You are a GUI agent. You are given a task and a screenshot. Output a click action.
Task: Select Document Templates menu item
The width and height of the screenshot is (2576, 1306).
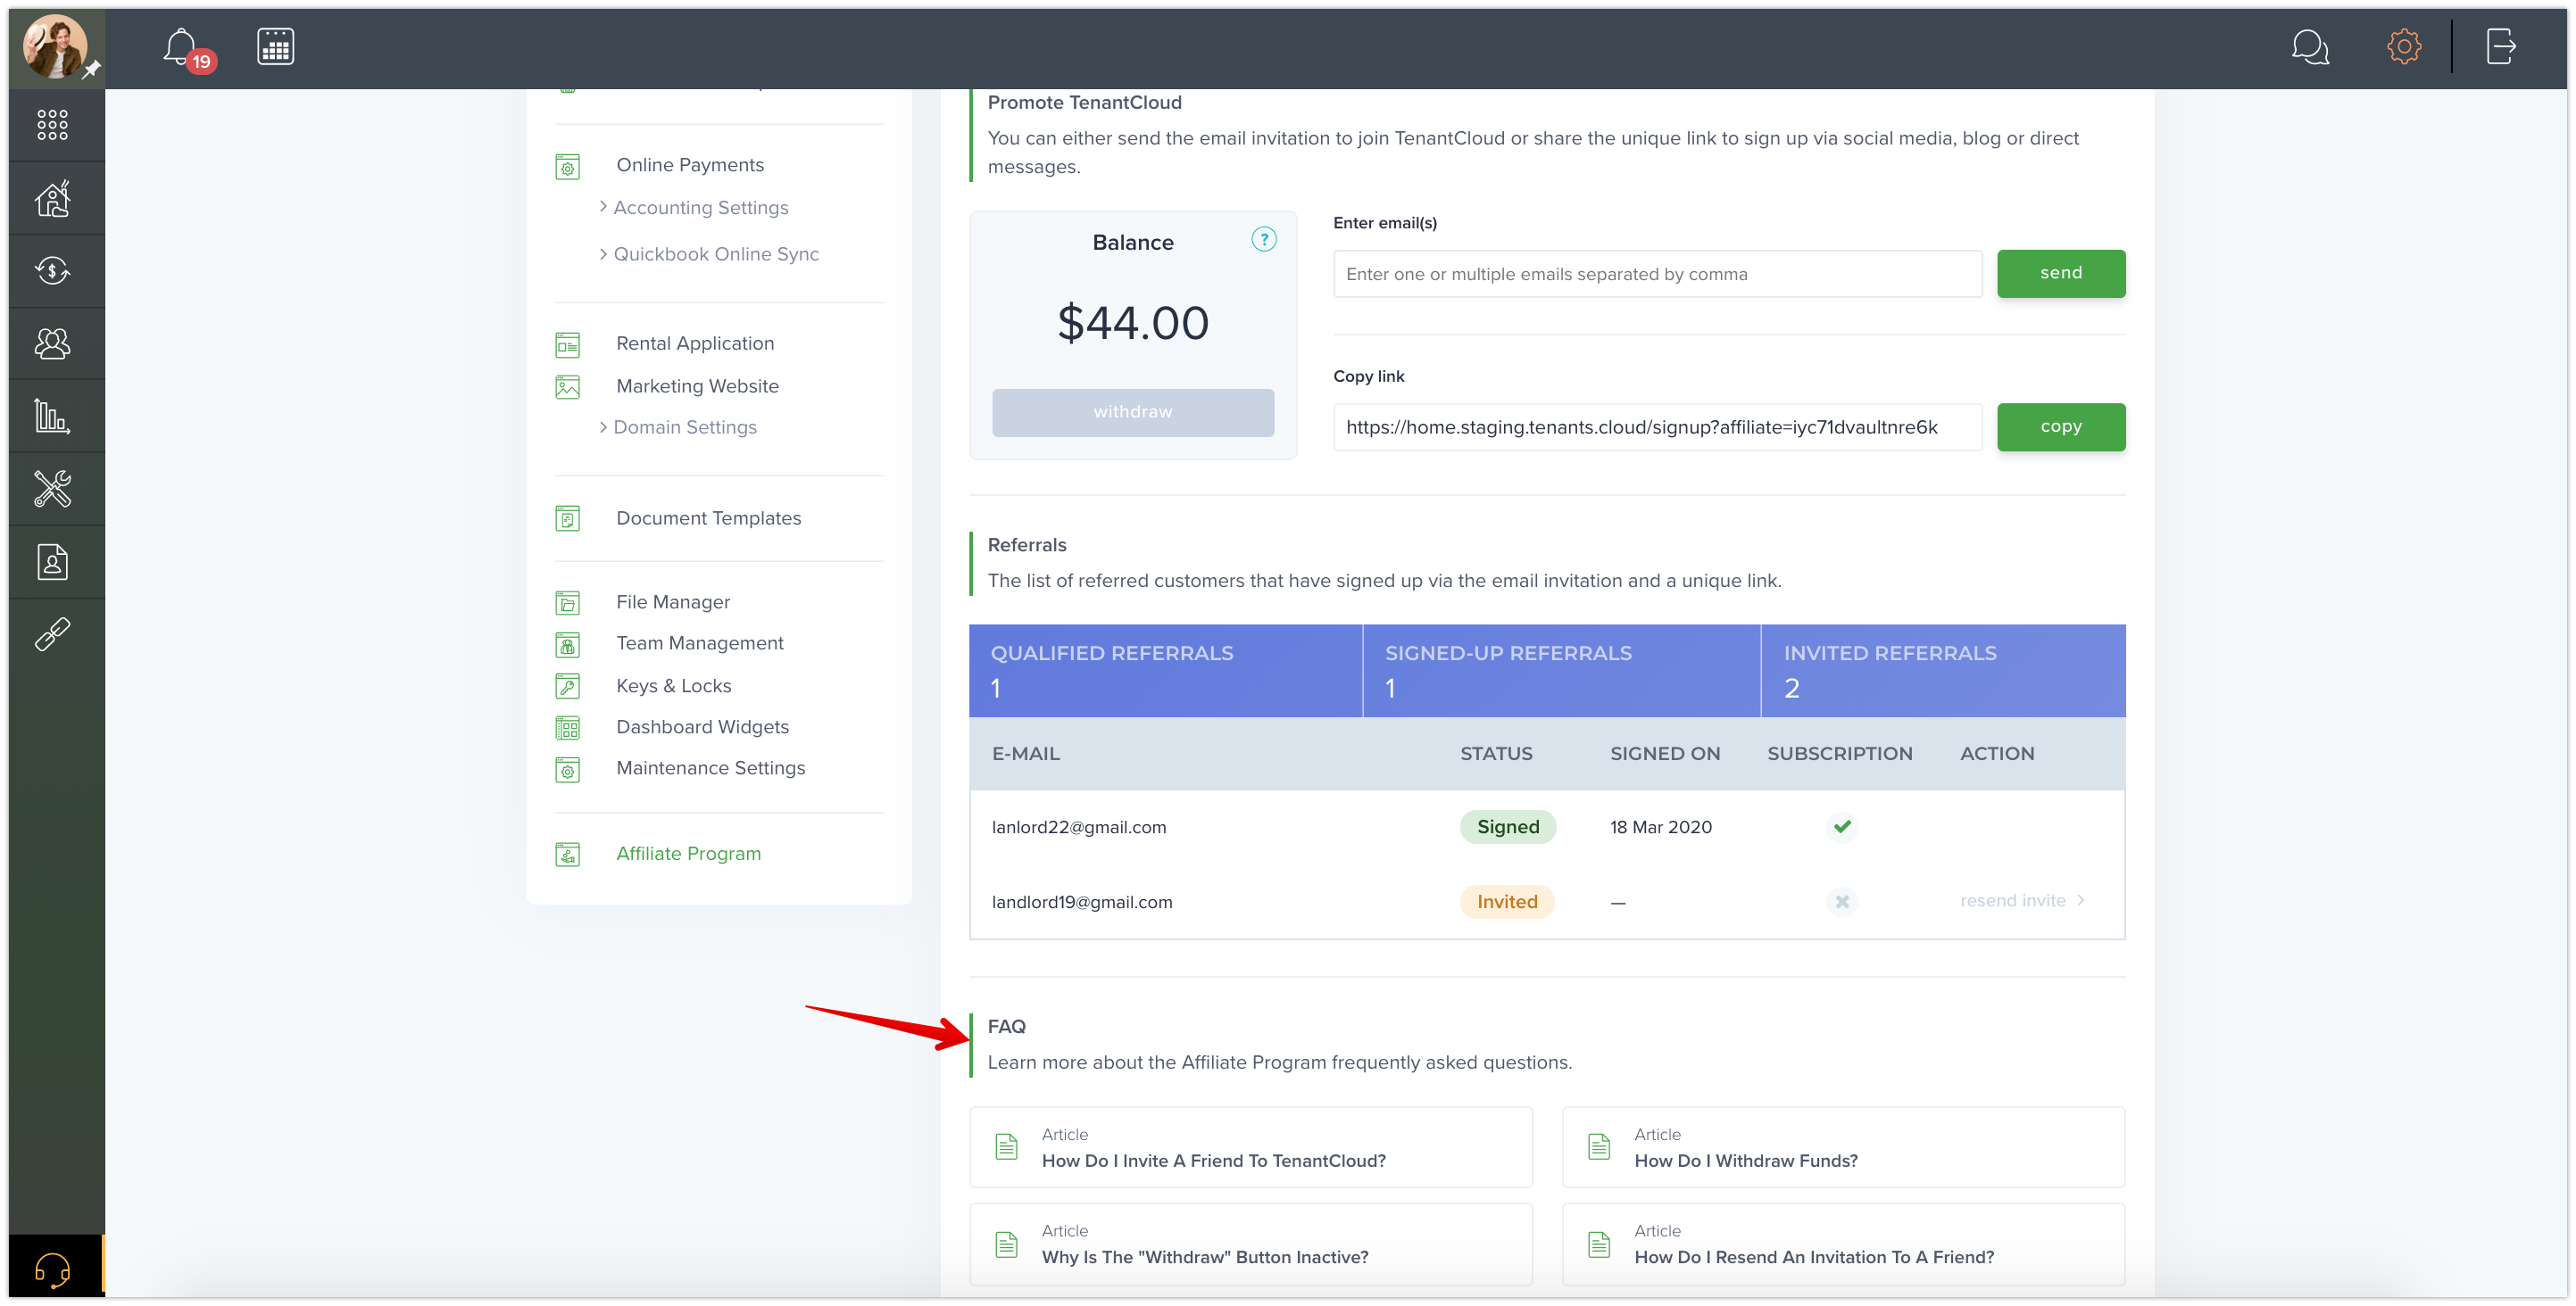(708, 517)
